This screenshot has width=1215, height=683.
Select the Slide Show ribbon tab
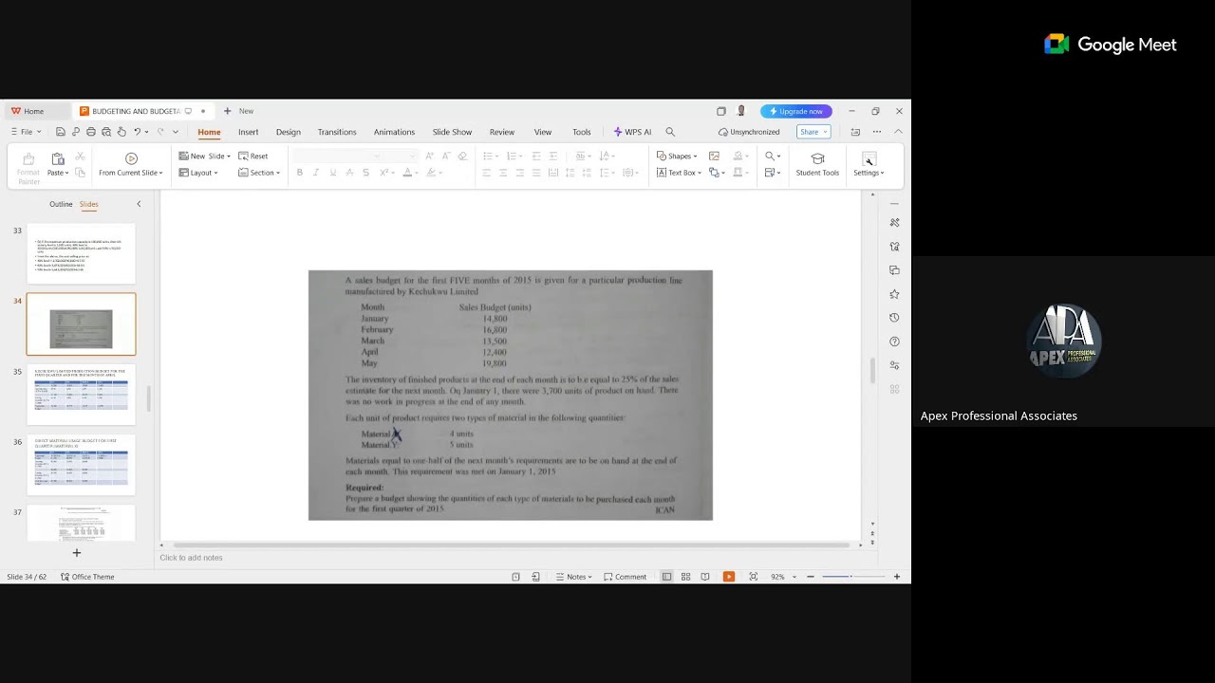tap(452, 132)
